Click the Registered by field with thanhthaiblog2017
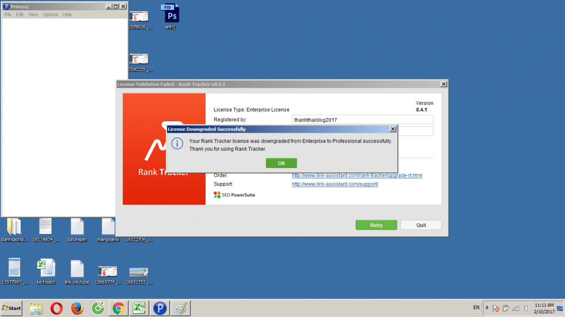 point(363,120)
